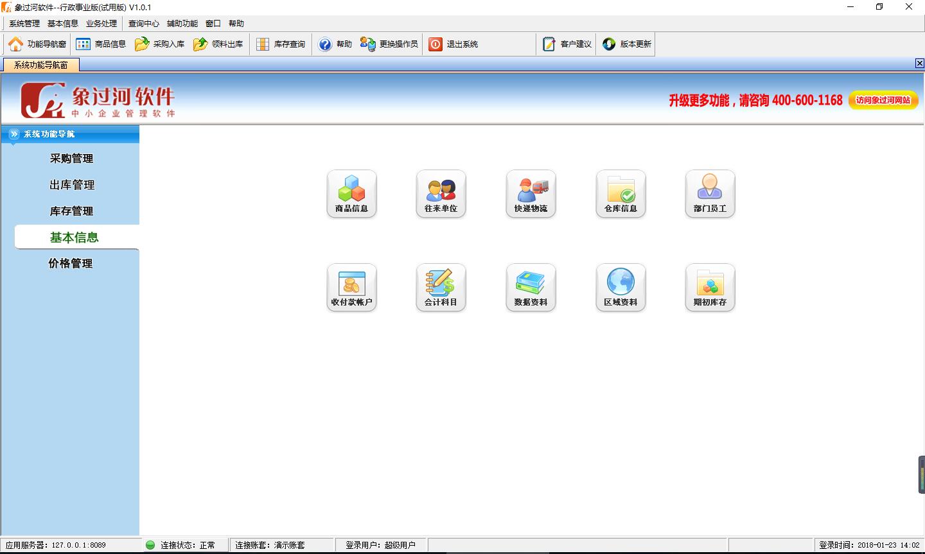The image size is (925, 554).
Task: Click 商品信息 in the toolbar
Action: (101, 44)
